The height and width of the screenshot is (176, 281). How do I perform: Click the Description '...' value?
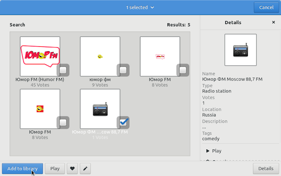point(204,127)
